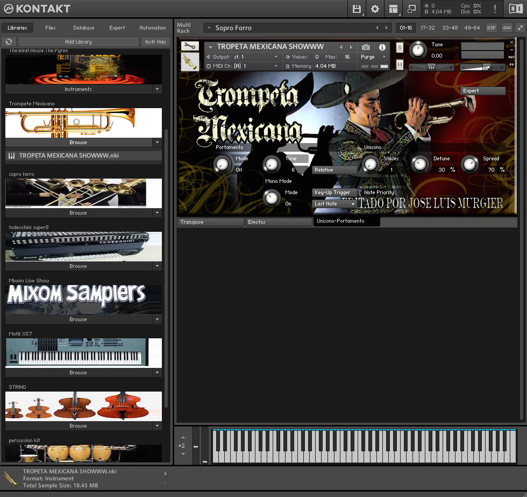Switch to the Database tab
This screenshot has width=527, height=497.
(x=84, y=28)
